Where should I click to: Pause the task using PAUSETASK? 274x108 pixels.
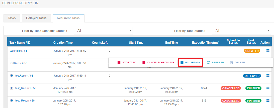pyautogui.click(x=191, y=63)
